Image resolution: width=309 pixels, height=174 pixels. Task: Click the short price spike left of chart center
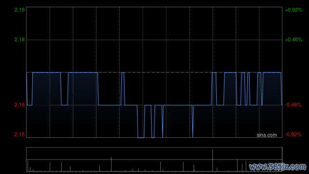click(x=123, y=89)
